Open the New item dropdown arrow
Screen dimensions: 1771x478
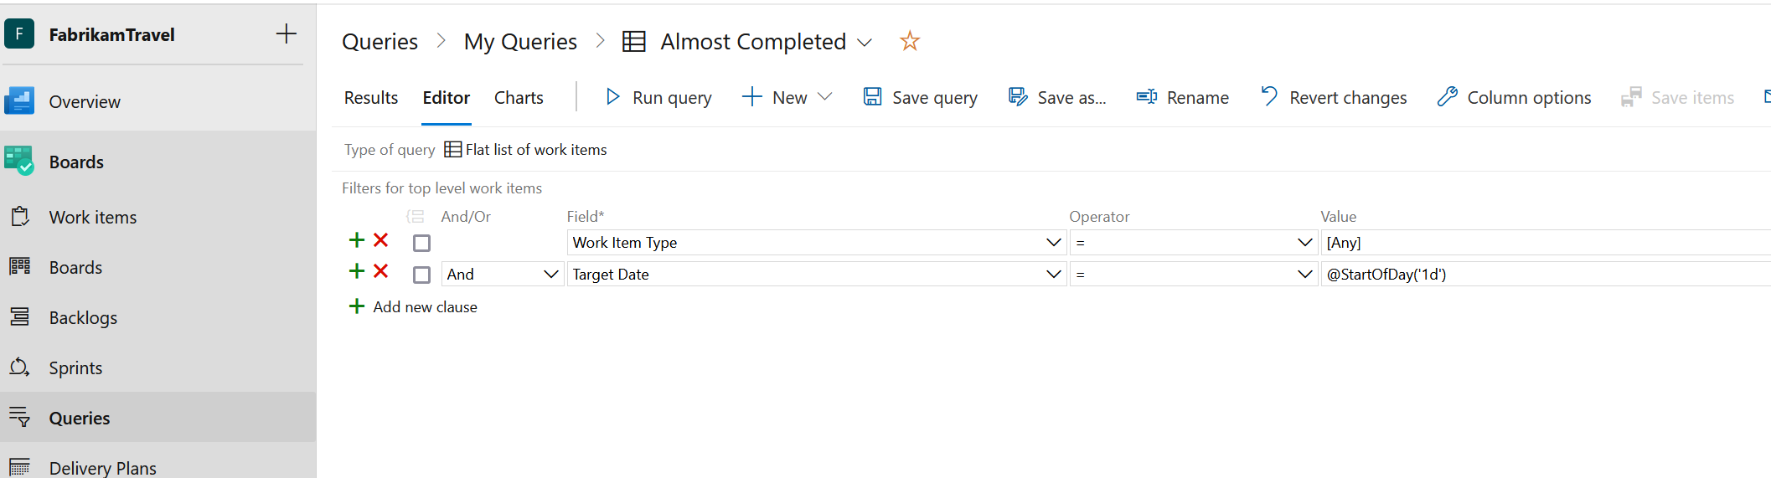tap(824, 97)
